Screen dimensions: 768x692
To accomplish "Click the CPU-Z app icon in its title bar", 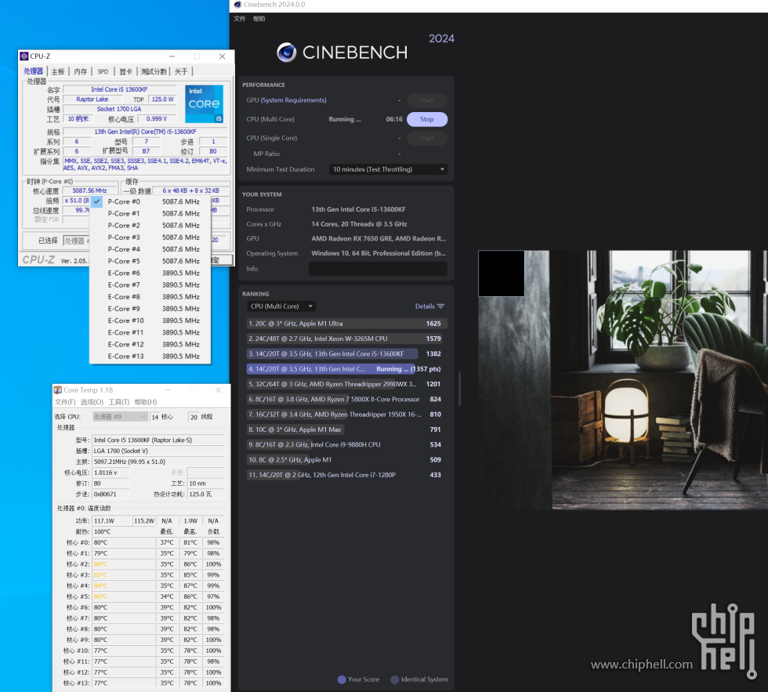I will (x=24, y=56).
